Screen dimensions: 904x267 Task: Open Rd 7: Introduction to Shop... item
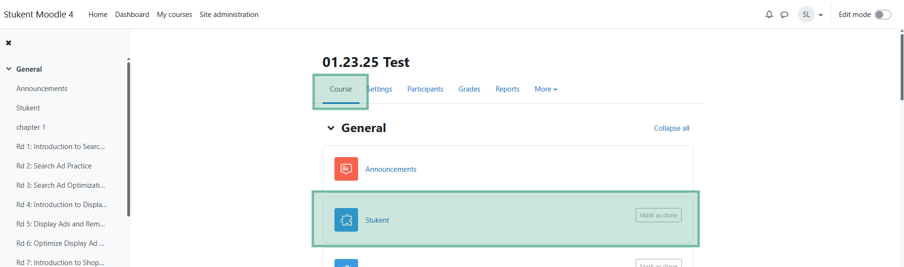click(60, 262)
